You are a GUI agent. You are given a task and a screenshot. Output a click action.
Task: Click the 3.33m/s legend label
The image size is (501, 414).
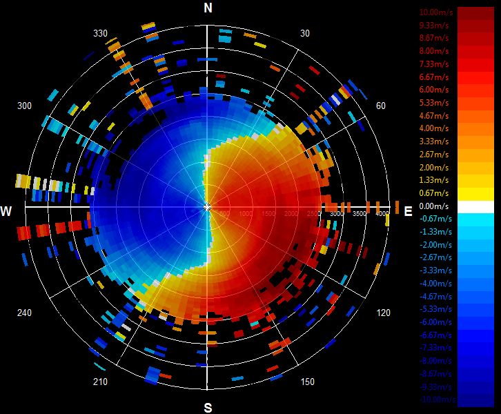point(434,141)
